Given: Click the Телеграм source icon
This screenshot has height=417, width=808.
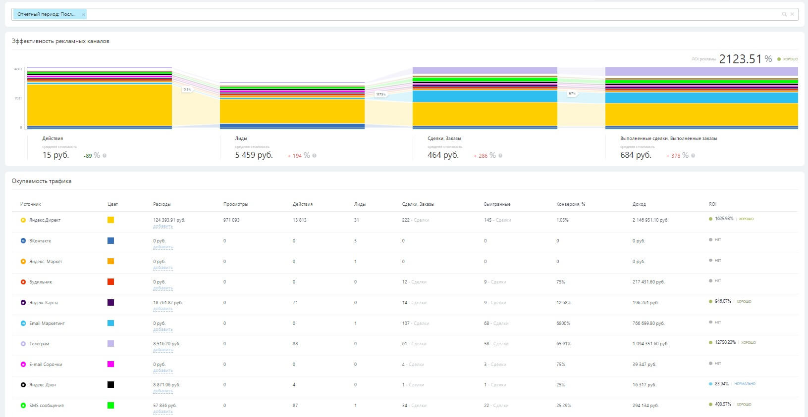Looking at the screenshot, I should 23,344.
